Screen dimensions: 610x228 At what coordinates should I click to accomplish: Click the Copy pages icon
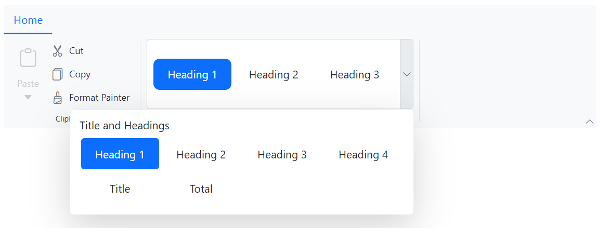(58, 74)
